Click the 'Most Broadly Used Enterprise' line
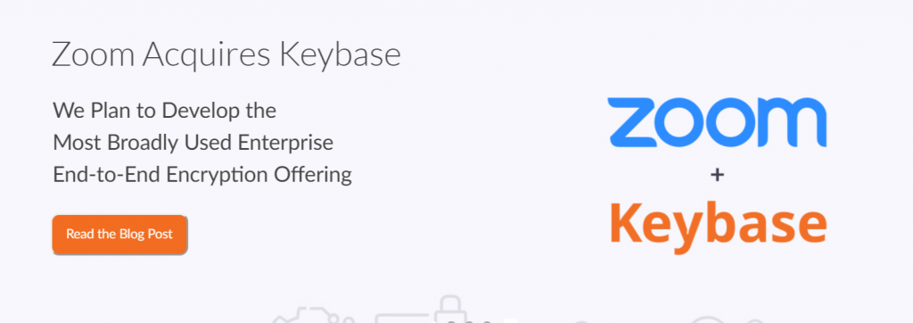Viewport: 913px width, 323px height. [x=193, y=142]
